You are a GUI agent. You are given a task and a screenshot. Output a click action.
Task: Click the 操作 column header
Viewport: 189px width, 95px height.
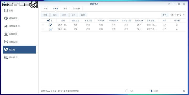tap(164, 20)
